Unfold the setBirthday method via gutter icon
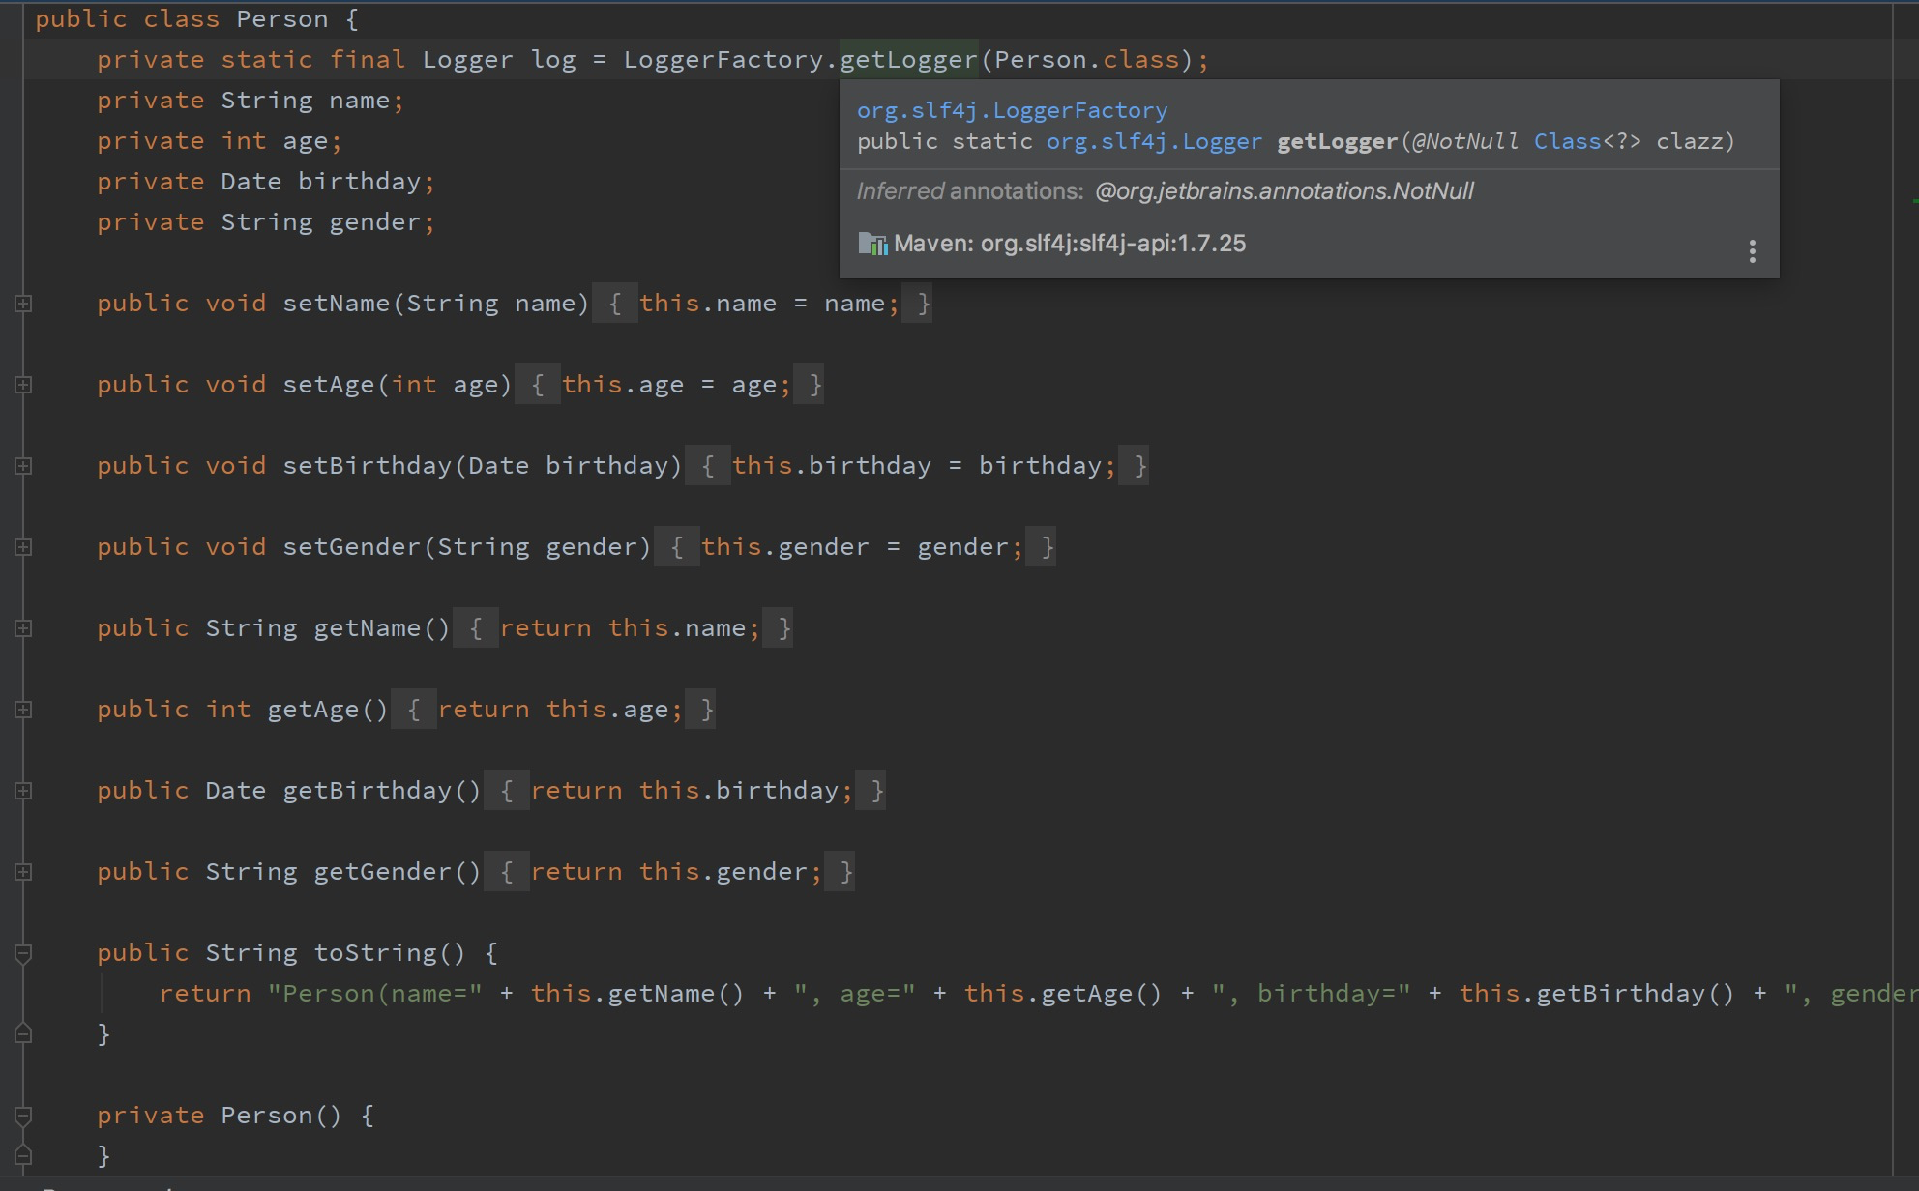This screenshot has height=1191, width=1919. [23, 466]
